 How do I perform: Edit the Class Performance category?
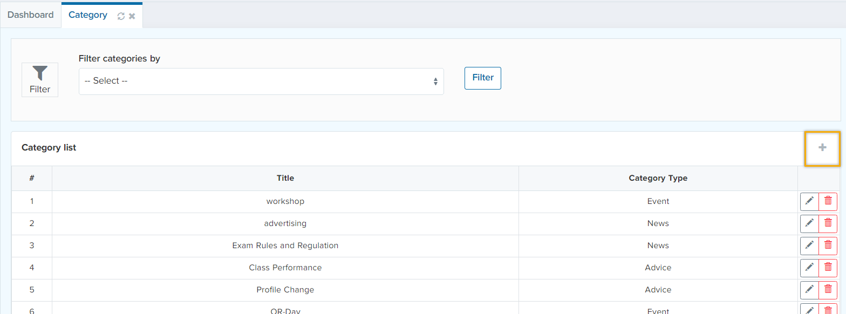click(x=809, y=268)
